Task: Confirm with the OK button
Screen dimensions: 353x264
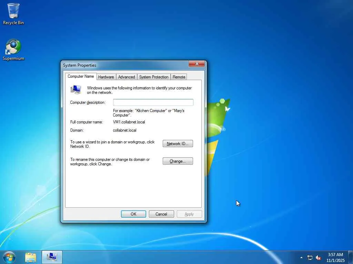Action: click(x=133, y=214)
